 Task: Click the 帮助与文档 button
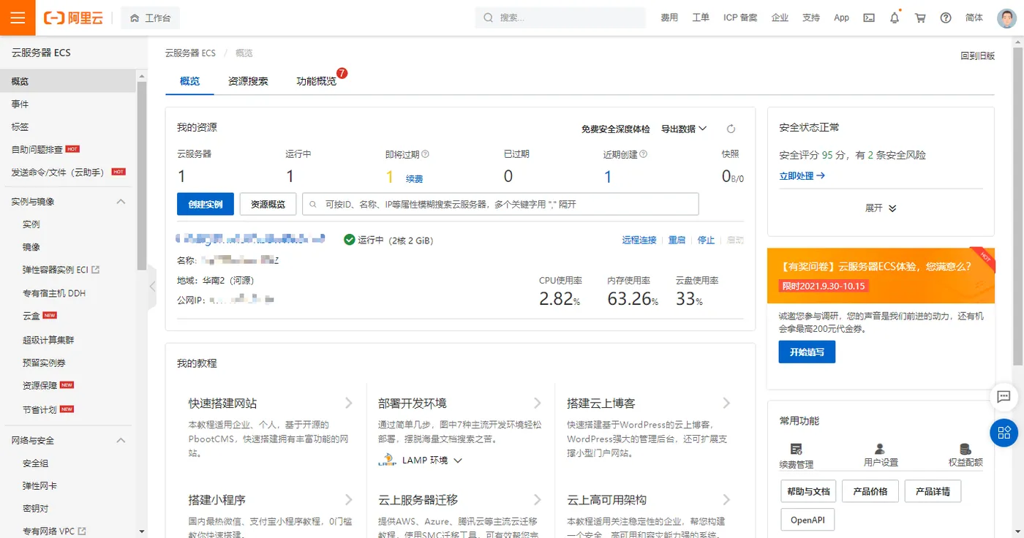point(808,491)
